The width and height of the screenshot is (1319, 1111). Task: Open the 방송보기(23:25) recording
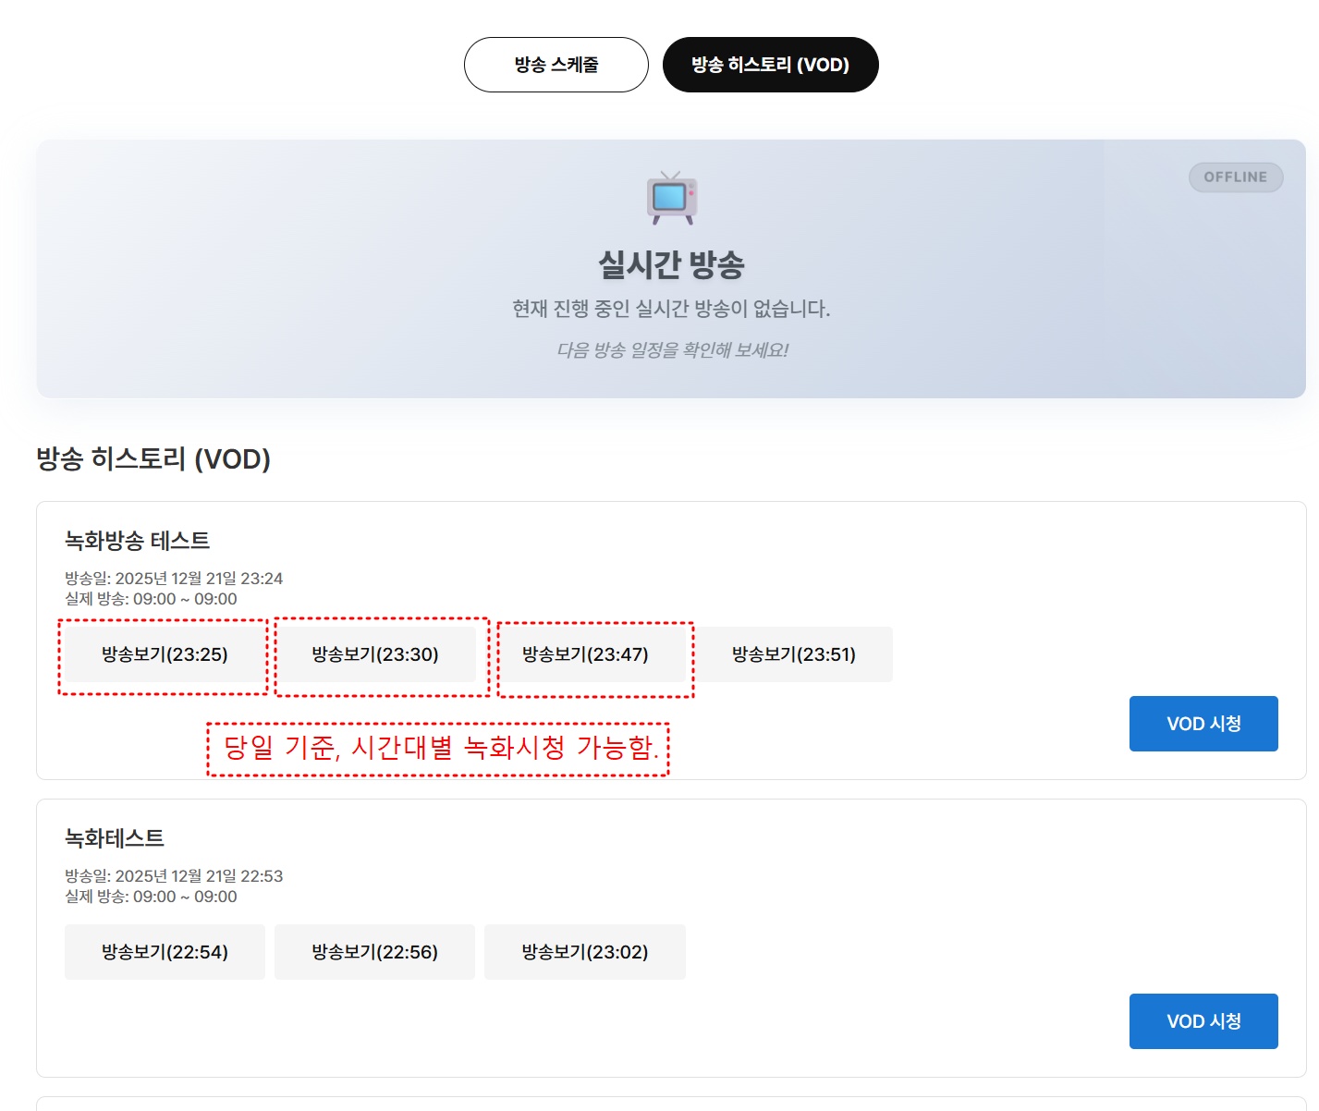click(x=165, y=654)
